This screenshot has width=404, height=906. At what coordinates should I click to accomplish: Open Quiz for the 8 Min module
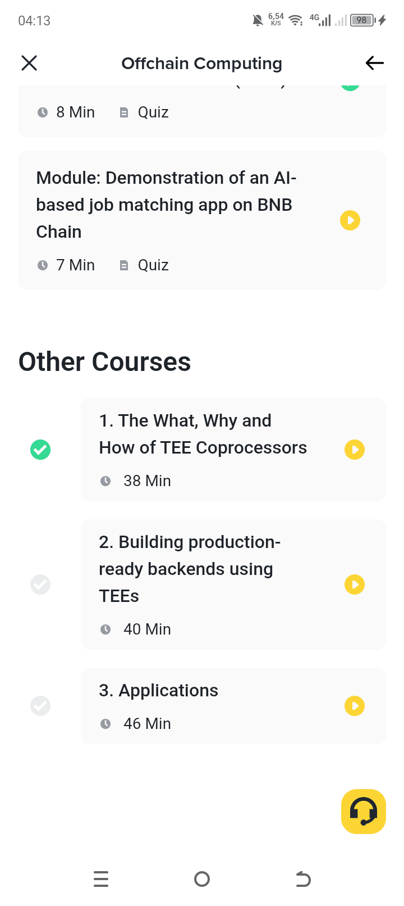pyautogui.click(x=144, y=112)
